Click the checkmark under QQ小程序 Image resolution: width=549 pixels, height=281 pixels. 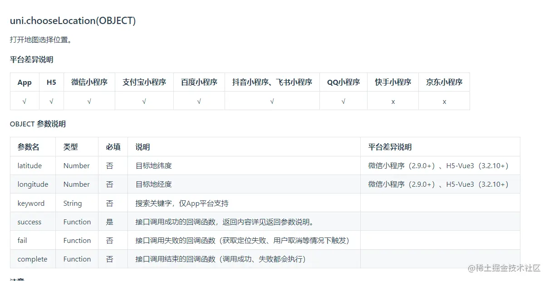pos(343,102)
